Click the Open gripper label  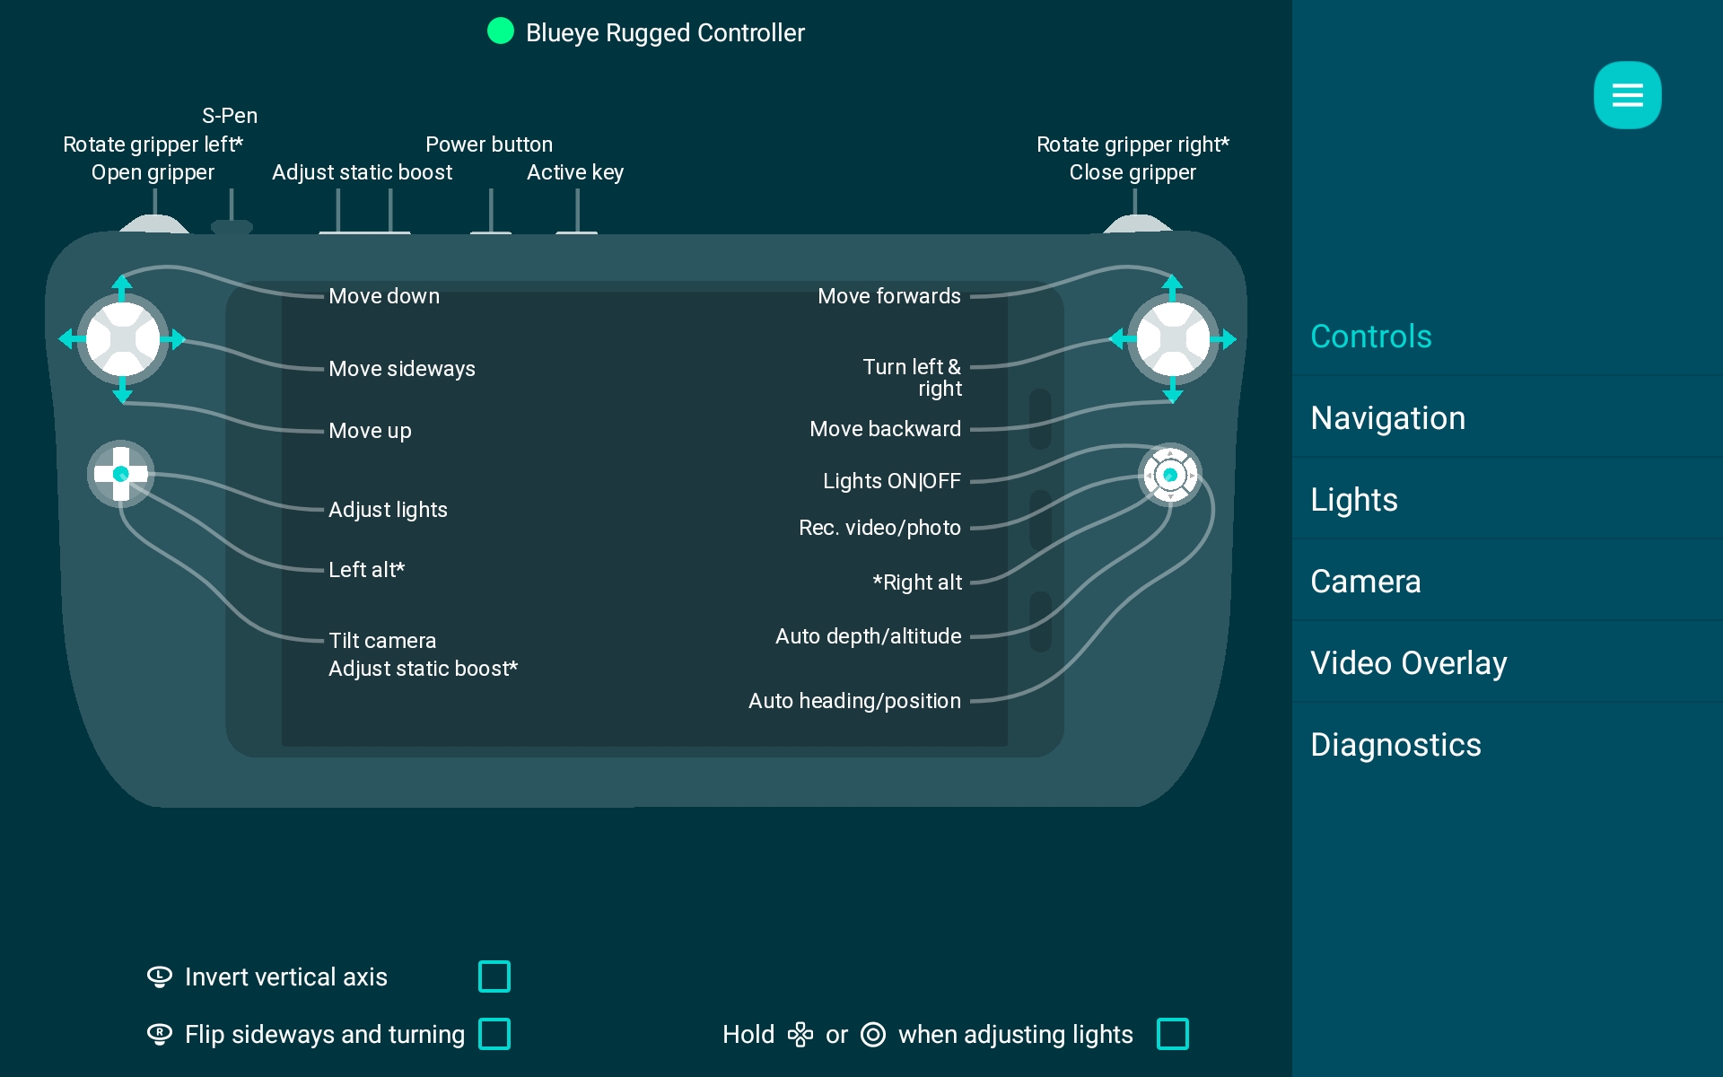point(153,172)
